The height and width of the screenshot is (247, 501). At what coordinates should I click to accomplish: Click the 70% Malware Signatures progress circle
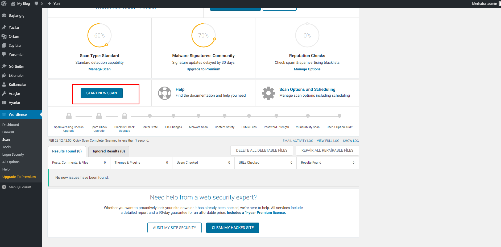(204, 35)
